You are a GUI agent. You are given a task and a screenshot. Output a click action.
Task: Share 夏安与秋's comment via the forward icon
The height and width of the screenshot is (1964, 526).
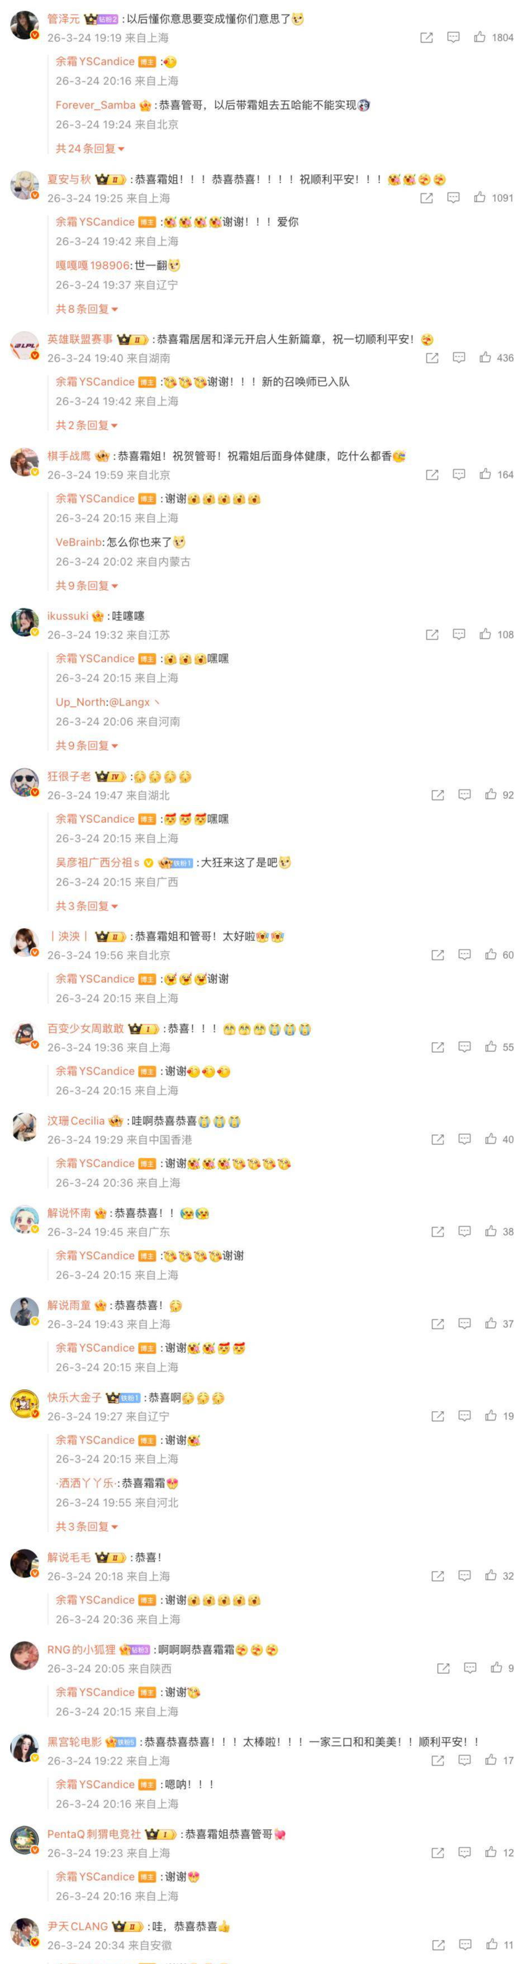426,197
